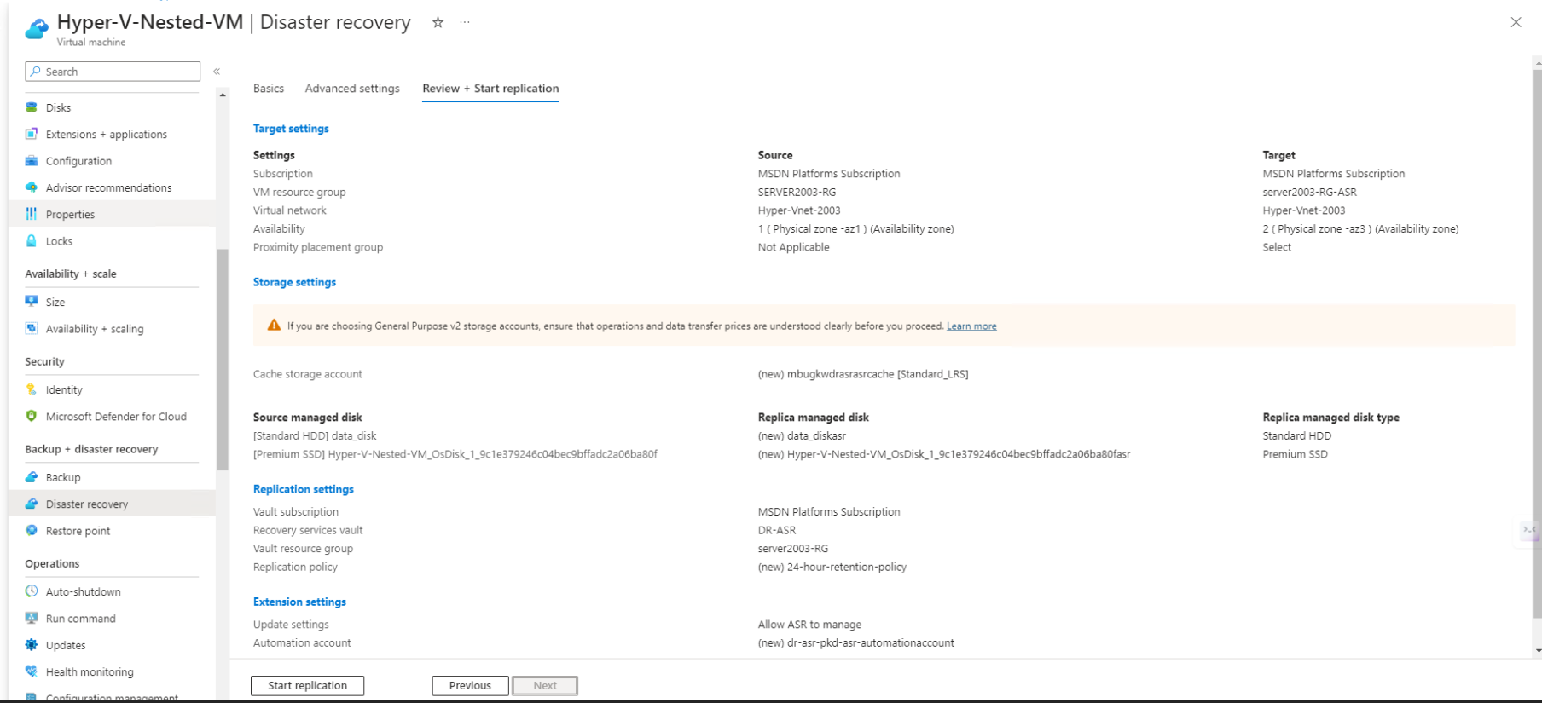Click the Target settings heading
Screen dimensions: 1542x703
(x=291, y=129)
